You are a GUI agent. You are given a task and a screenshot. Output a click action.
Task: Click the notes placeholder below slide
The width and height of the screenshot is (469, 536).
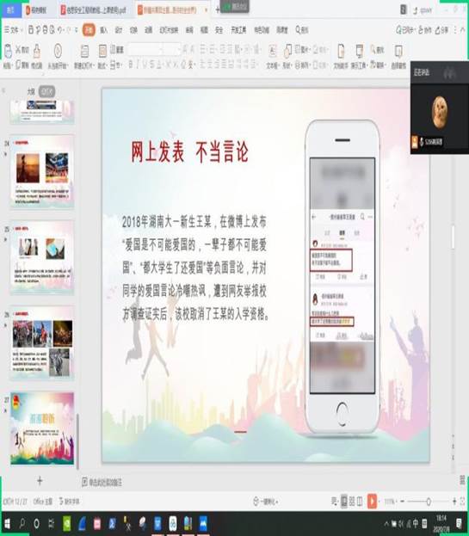[x=102, y=483]
